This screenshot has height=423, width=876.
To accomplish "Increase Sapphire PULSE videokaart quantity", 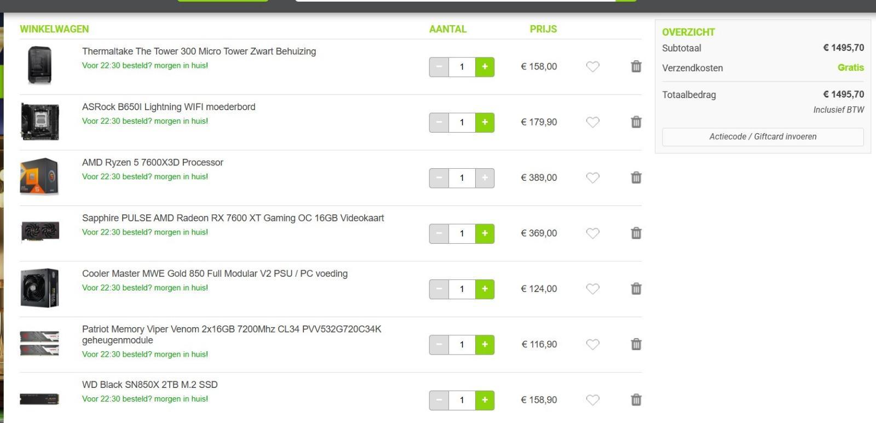I will click(485, 233).
